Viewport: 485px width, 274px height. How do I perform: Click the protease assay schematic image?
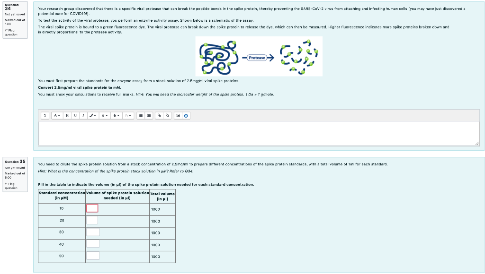pyautogui.click(x=259, y=56)
